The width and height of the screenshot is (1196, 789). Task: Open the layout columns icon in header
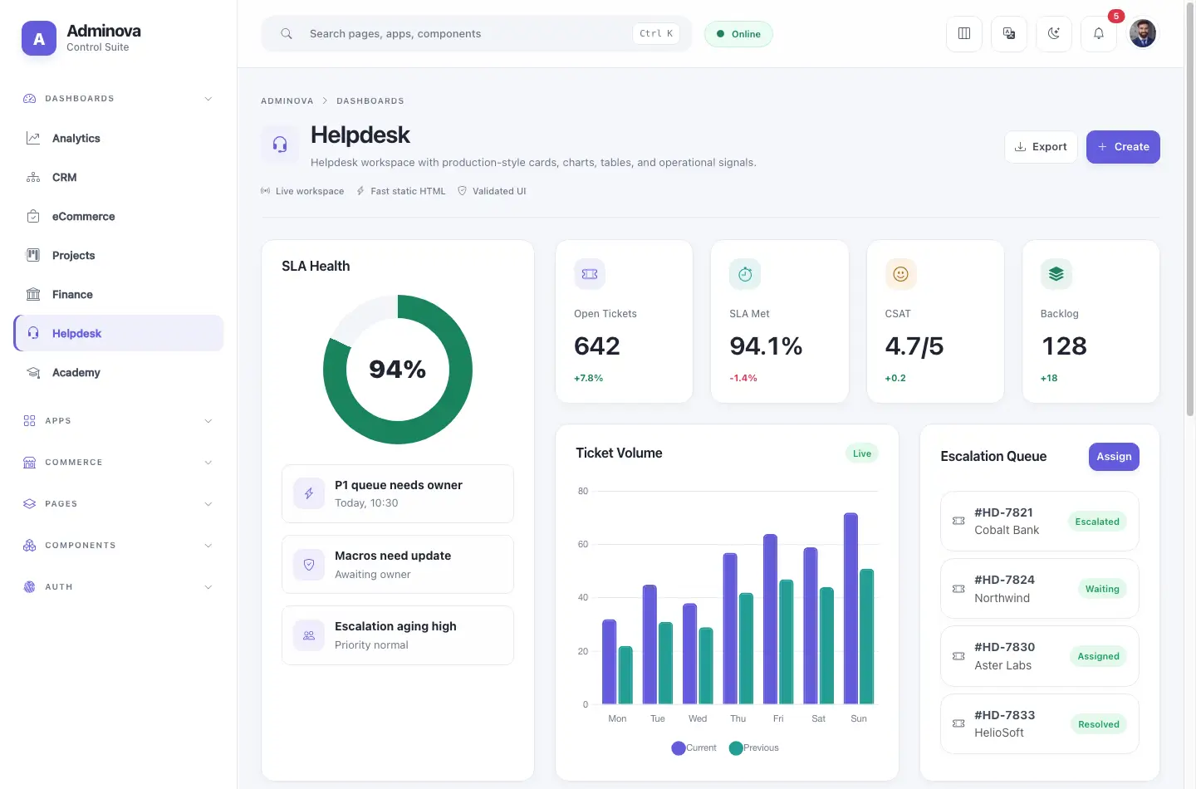click(x=964, y=34)
